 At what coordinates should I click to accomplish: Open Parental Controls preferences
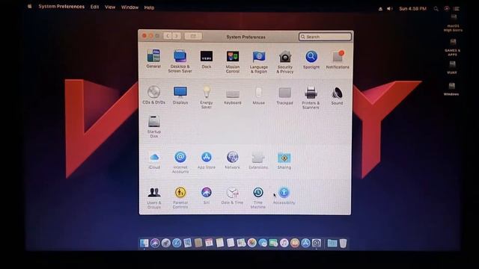click(x=180, y=197)
